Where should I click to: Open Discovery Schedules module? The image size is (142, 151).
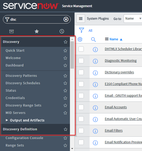(23, 83)
